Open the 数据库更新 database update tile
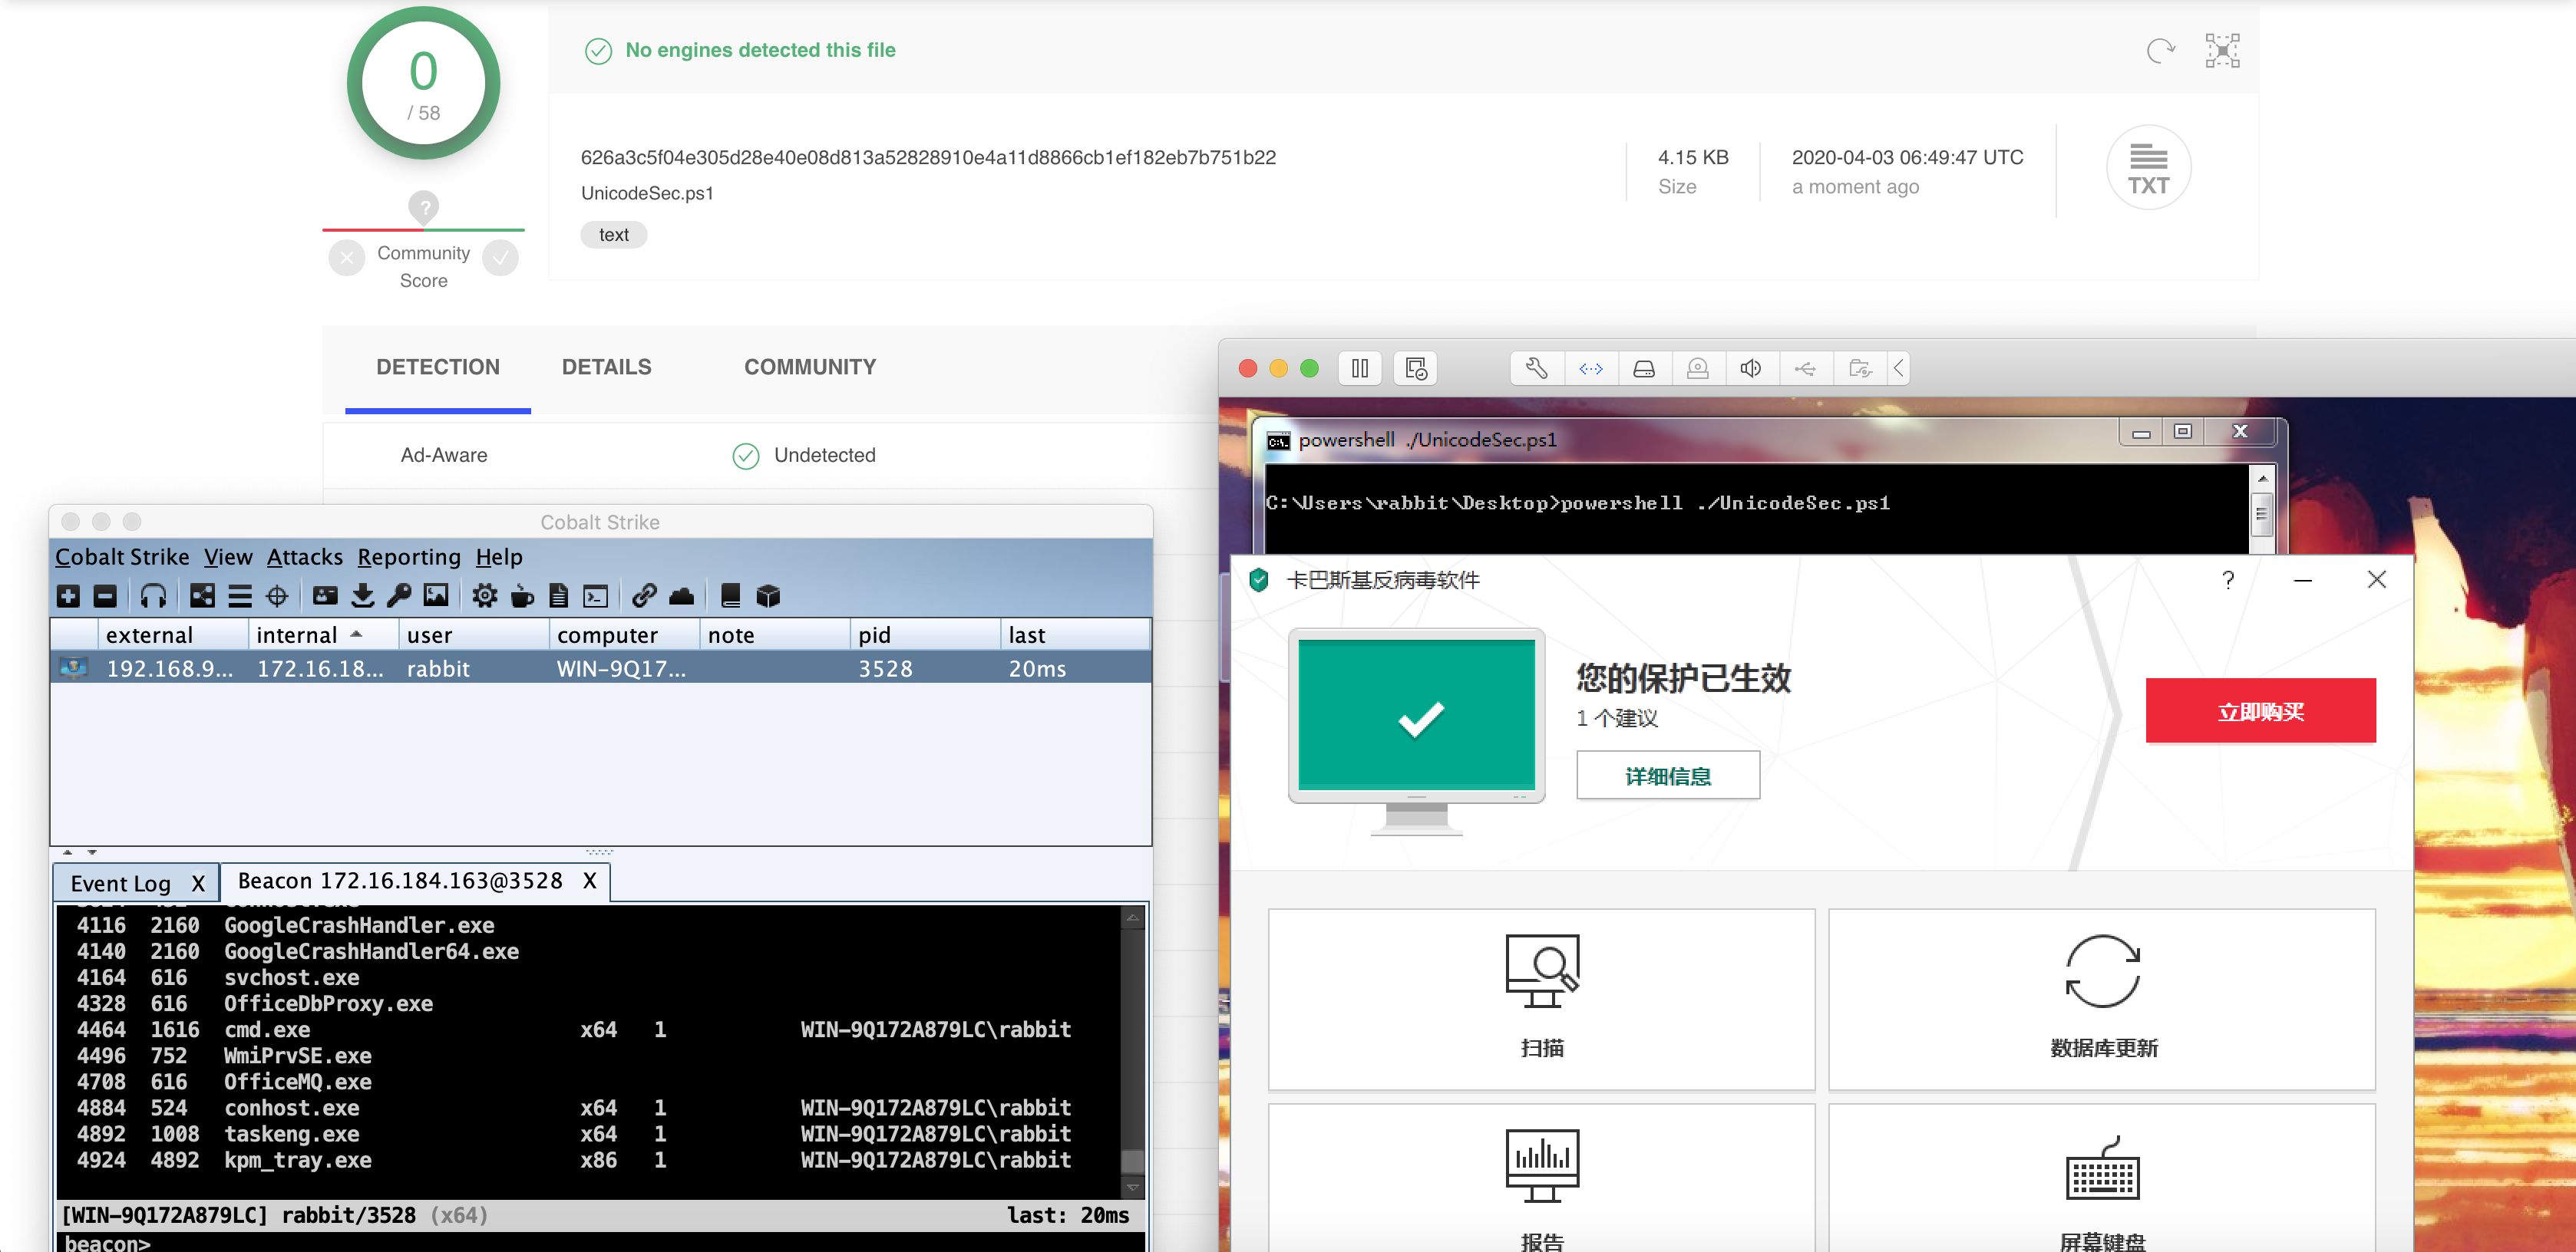This screenshot has width=2576, height=1252. coord(2102,999)
